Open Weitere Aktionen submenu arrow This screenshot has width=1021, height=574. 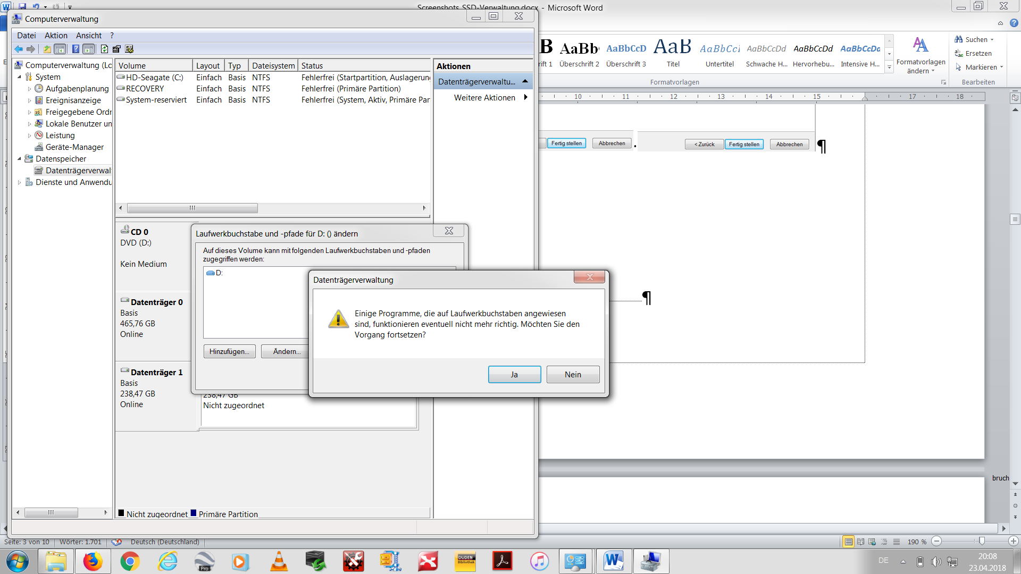point(525,97)
